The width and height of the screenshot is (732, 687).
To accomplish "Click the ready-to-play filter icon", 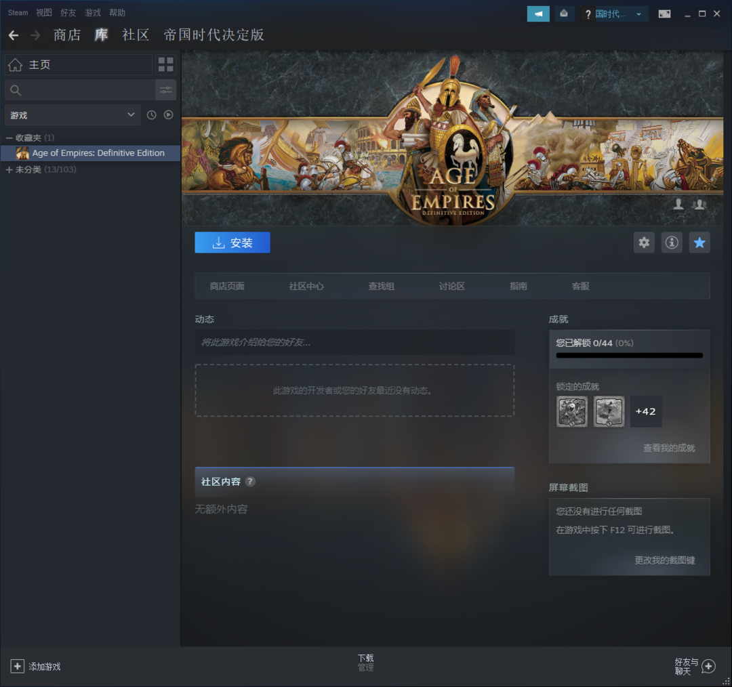I will [168, 115].
